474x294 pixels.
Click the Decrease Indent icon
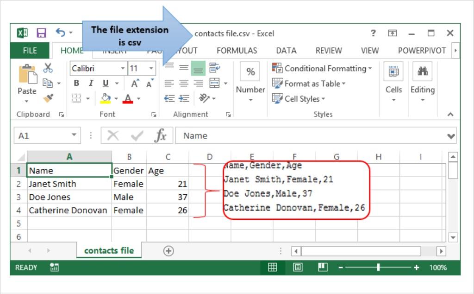169,98
